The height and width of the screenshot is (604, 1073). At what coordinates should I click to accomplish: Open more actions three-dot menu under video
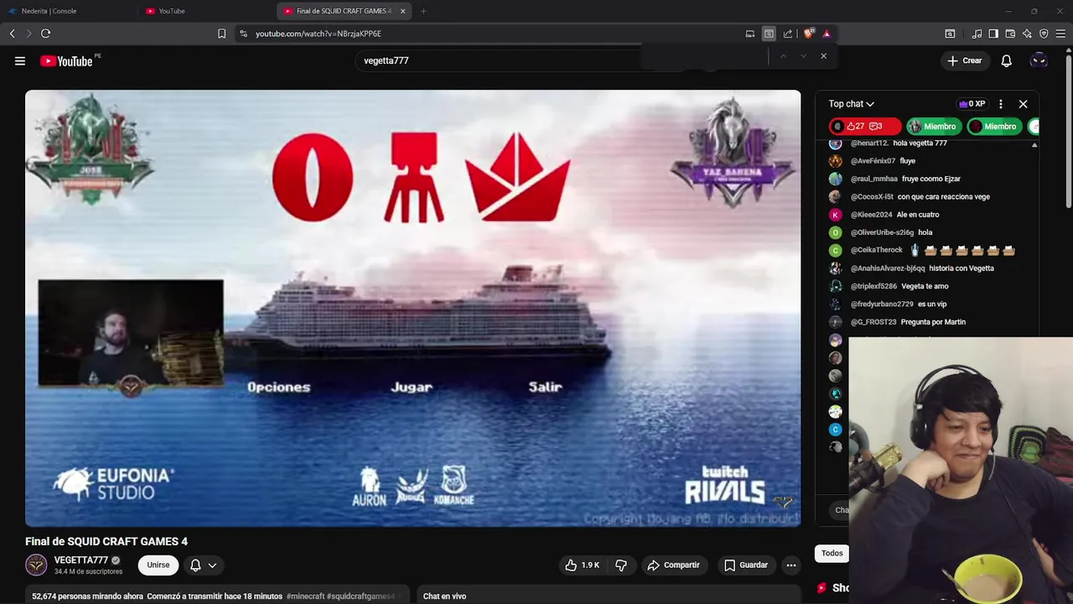click(x=790, y=565)
